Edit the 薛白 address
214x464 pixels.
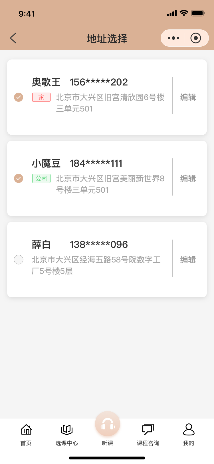pos(188,260)
